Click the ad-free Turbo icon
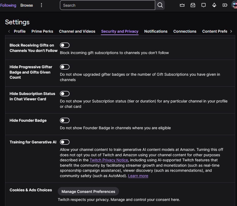This screenshot has height=206, width=237. 225,5
